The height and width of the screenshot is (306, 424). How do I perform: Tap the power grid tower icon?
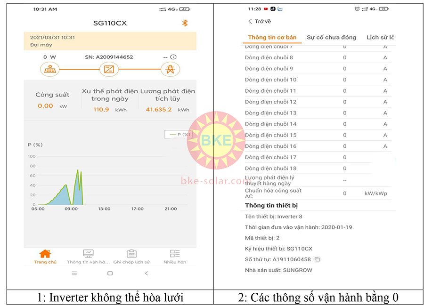click(170, 70)
